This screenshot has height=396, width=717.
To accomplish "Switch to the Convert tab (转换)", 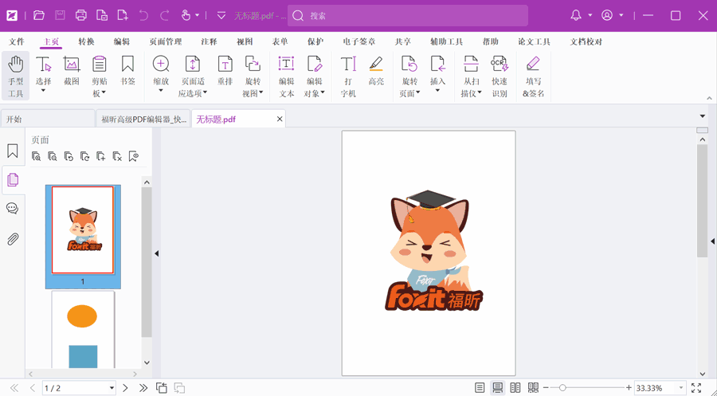I will [86, 41].
